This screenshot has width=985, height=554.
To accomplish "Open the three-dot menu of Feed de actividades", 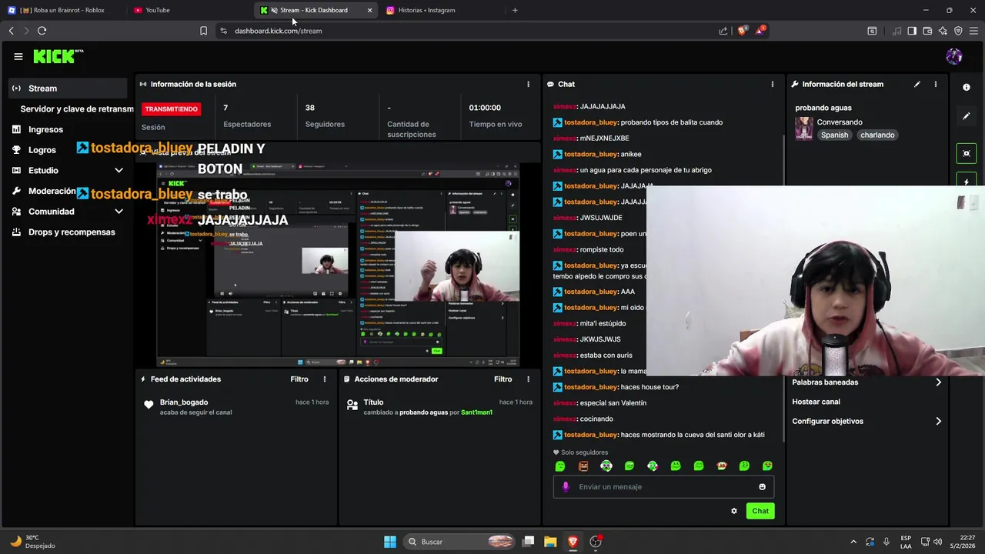I will tap(325, 379).
